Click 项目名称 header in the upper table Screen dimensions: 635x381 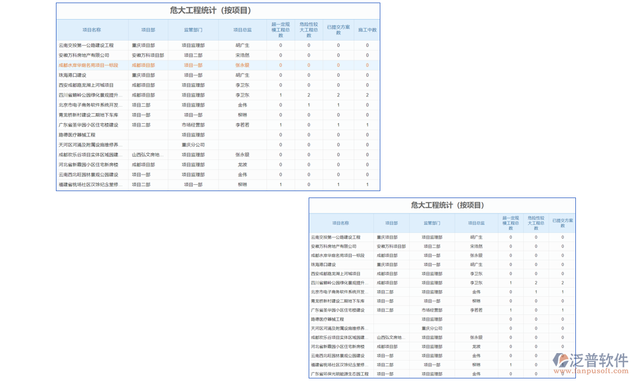[91, 30]
